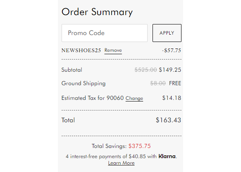Click the Total label

tap(68, 120)
